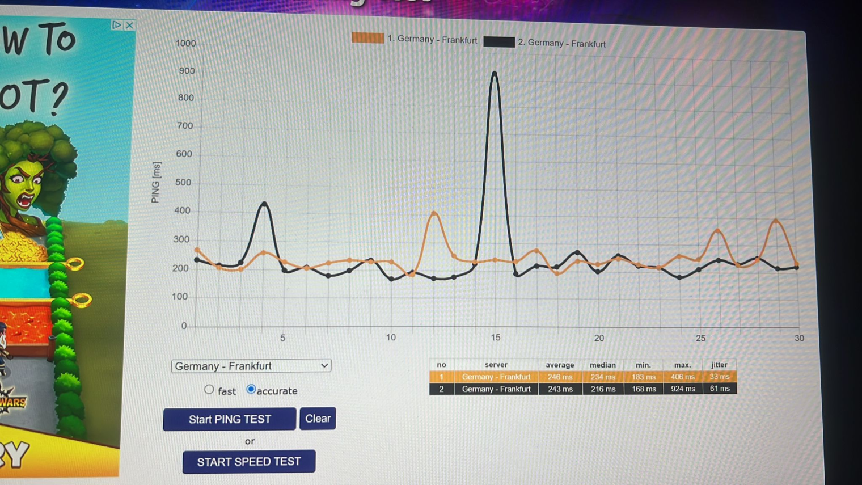Click the AdChoices triangle icon on the ad

tap(116, 25)
